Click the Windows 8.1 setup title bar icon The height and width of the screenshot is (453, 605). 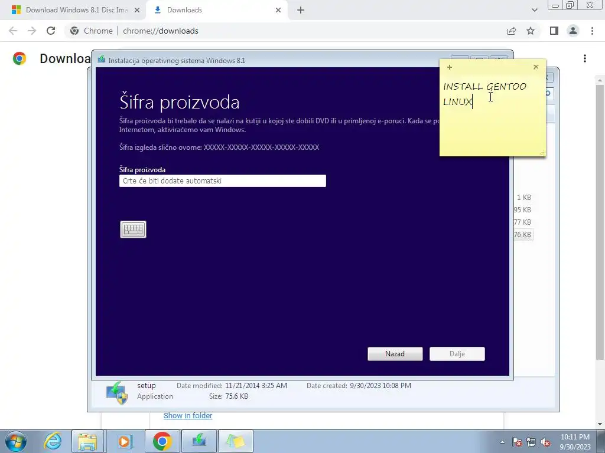click(x=102, y=60)
